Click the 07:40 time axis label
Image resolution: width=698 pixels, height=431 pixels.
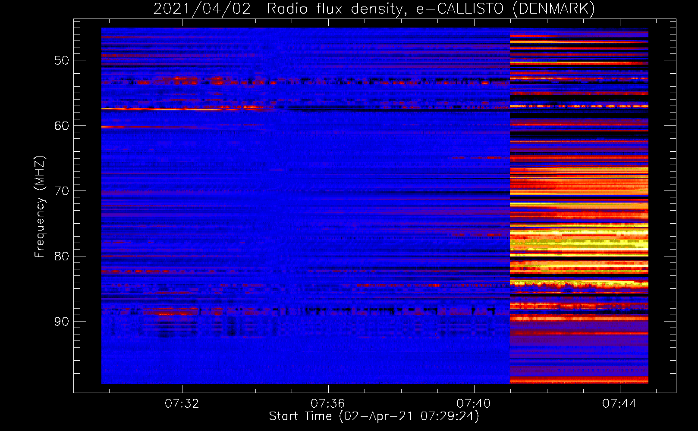474,404
